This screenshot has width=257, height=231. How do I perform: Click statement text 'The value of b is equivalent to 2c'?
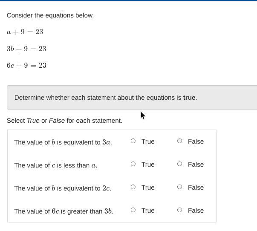[x=63, y=188]
